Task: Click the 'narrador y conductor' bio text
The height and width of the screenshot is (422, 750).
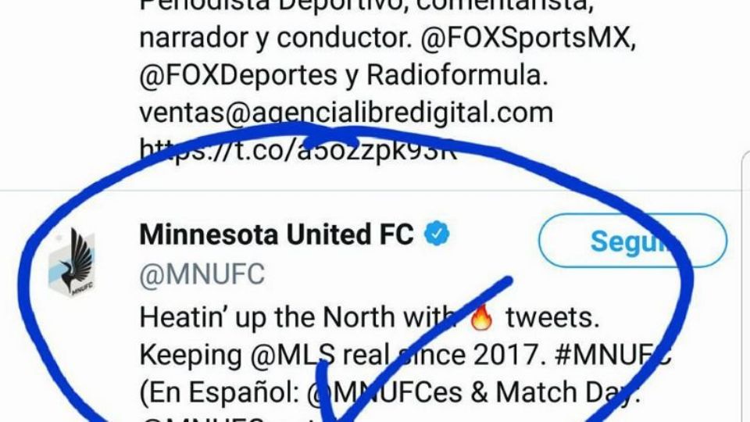Action: (276, 38)
